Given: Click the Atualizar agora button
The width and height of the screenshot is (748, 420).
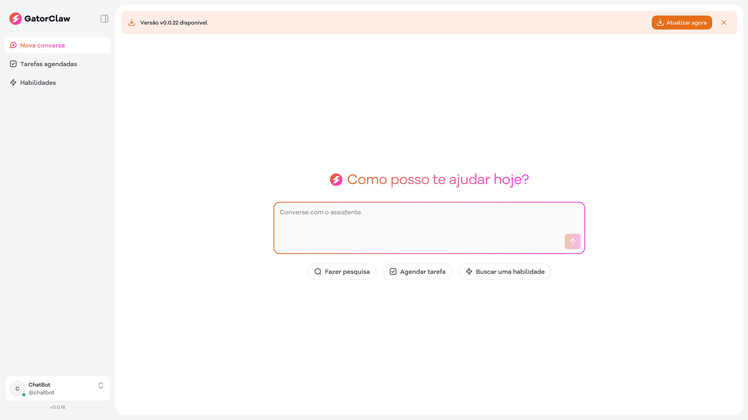Looking at the screenshot, I should point(681,22).
